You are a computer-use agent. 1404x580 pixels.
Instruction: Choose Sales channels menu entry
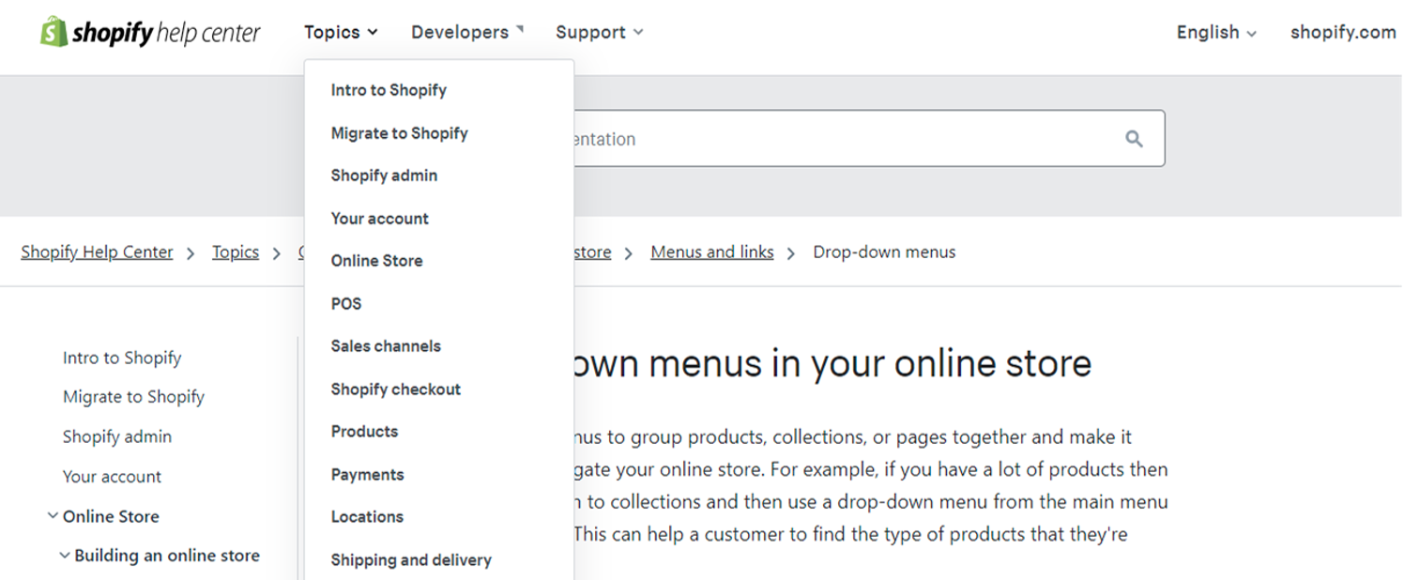click(386, 346)
